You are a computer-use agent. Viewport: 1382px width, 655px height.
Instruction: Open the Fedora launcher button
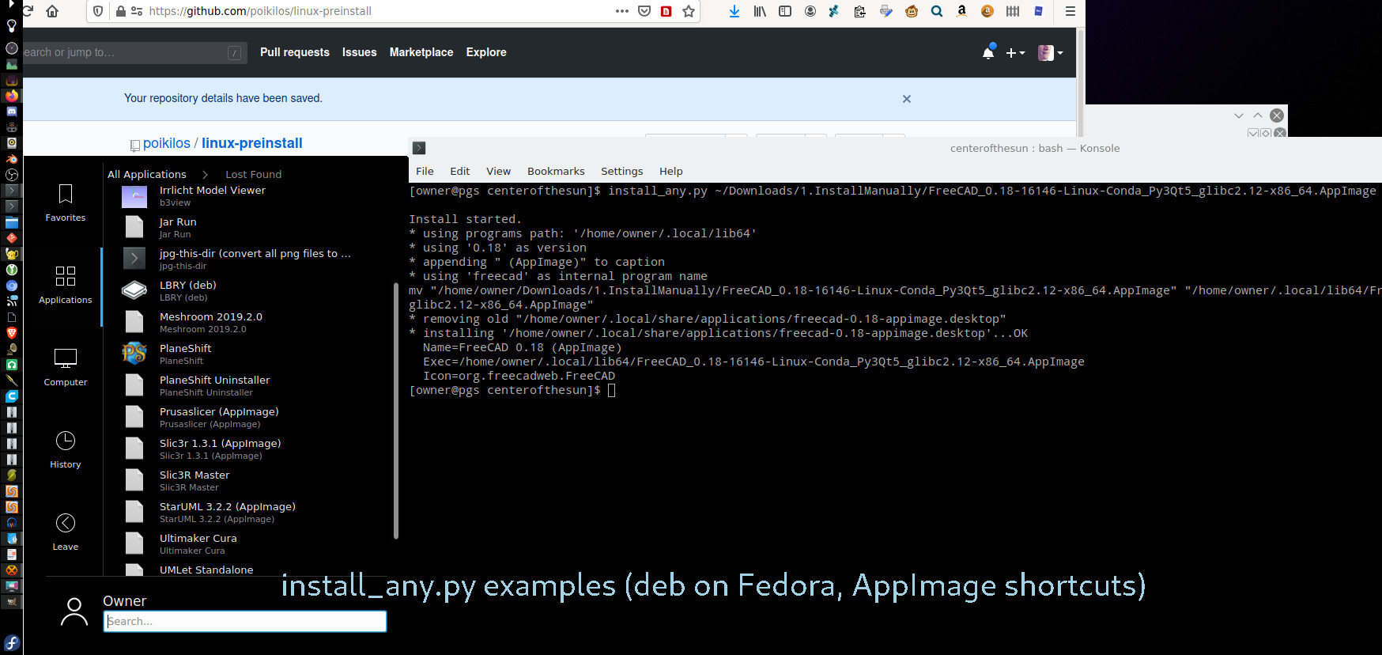(12, 643)
